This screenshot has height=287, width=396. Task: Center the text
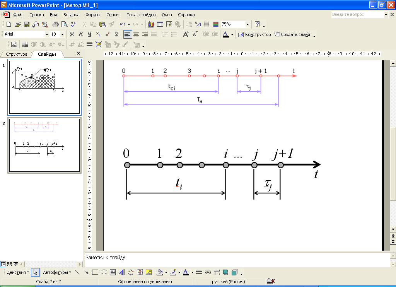[136, 34]
